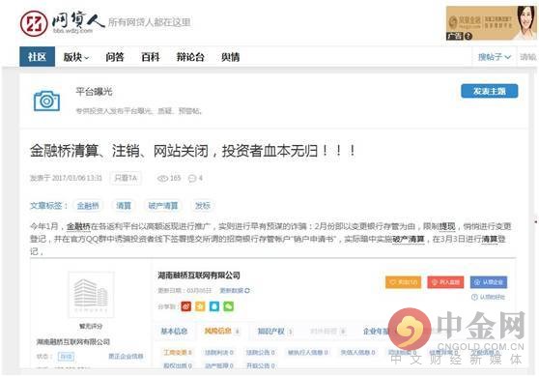Expand the 搜帖子 search type dropdown

click(495, 57)
